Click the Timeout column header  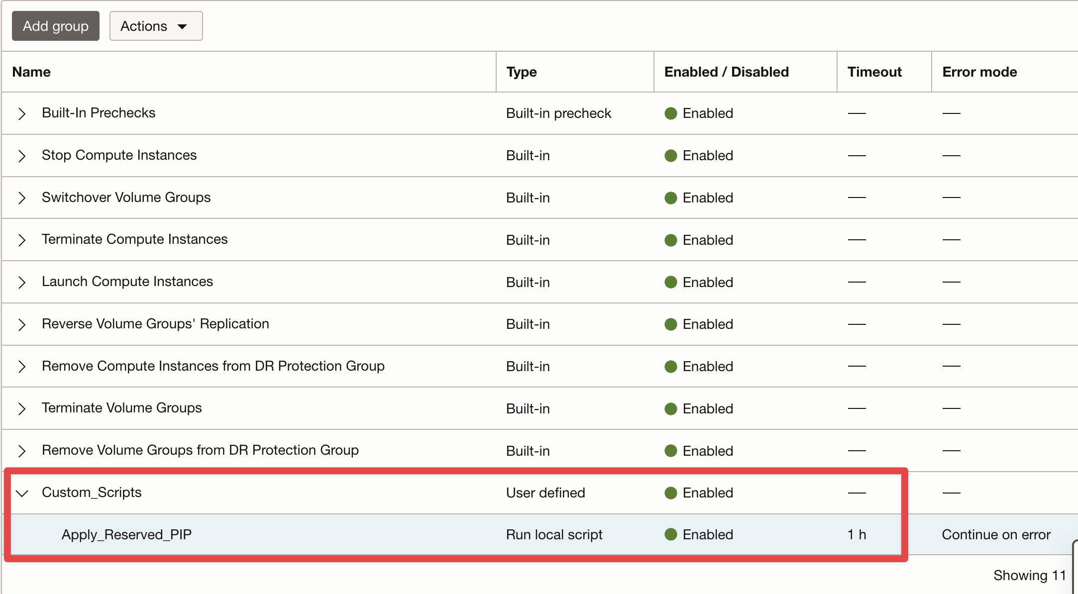[x=874, y=72]
